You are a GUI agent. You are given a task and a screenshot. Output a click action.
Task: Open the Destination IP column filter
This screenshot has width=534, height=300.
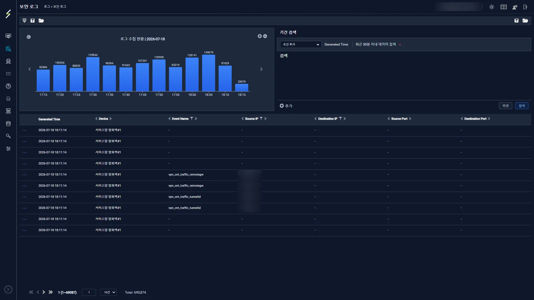[x=340, y=119]
